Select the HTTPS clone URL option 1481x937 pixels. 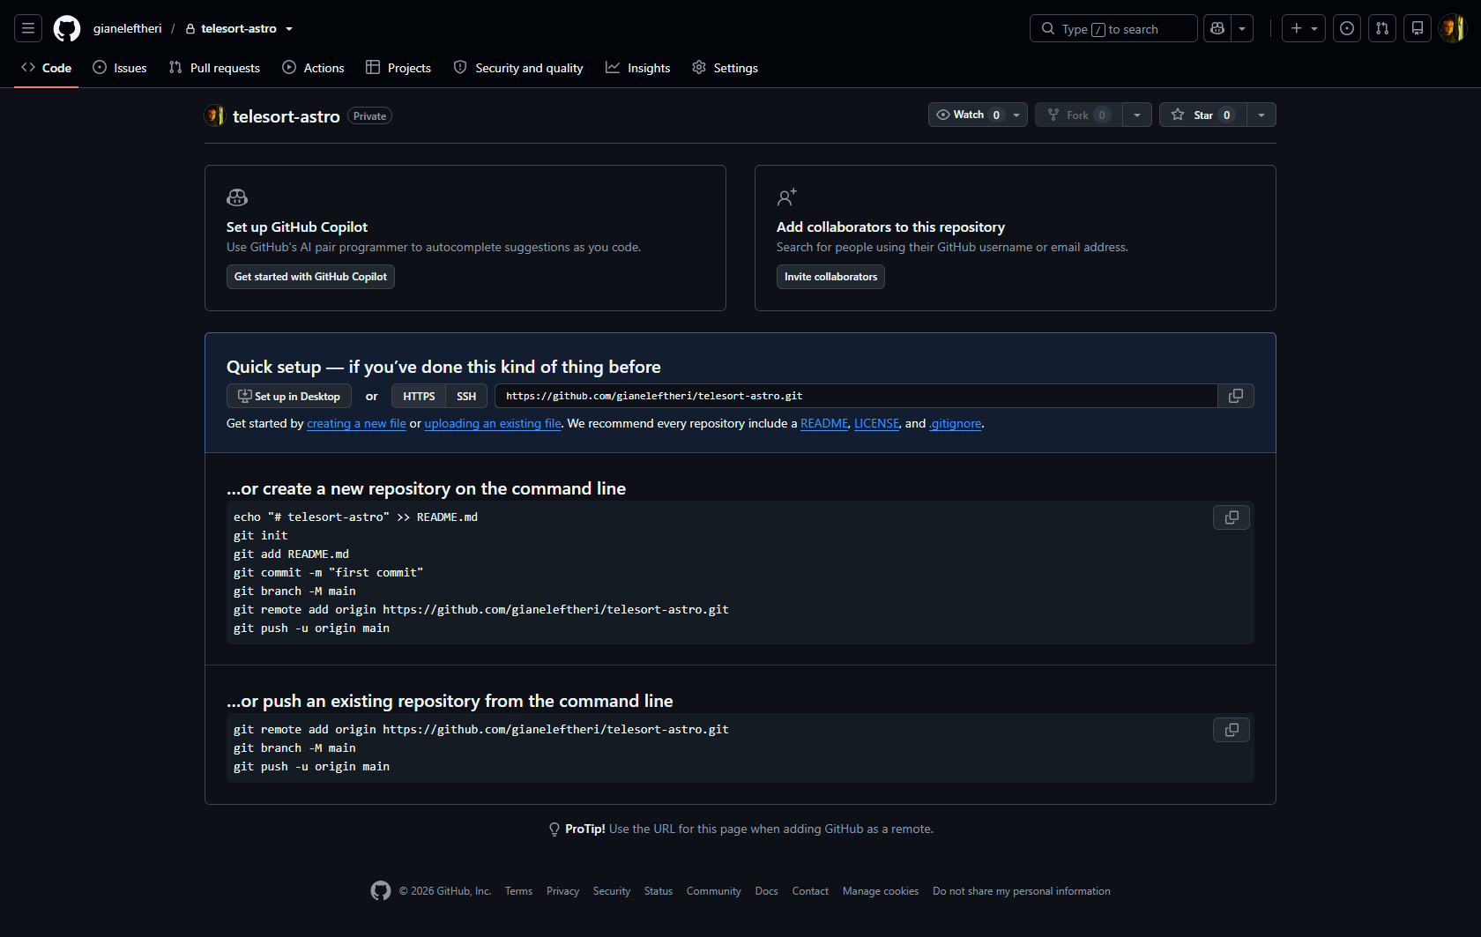(x=419, y=396)
